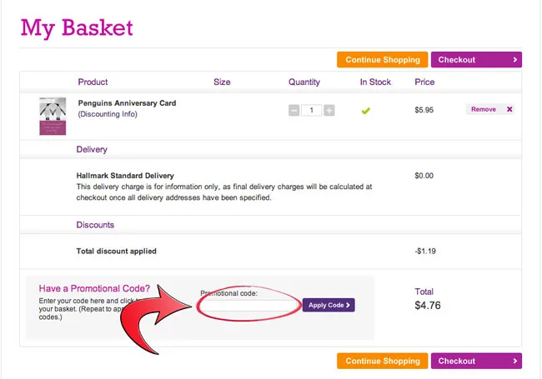The height and width of the screenshot is (379, 542).
Task: Remove the Penguins Anniversary Card item
Action: click(x=484, y=109)
